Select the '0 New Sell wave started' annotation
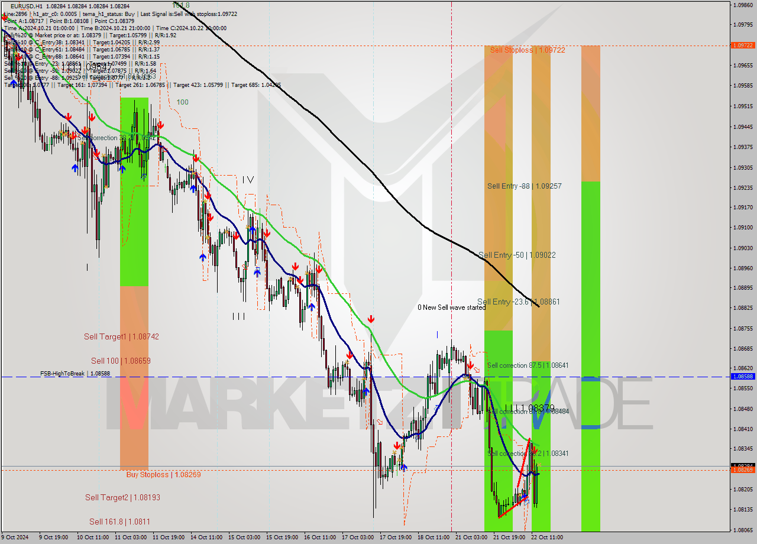Screen dimensions: 757x544 click(x=451, y=307)
